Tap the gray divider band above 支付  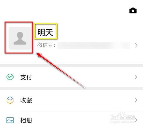pos(71,66)
